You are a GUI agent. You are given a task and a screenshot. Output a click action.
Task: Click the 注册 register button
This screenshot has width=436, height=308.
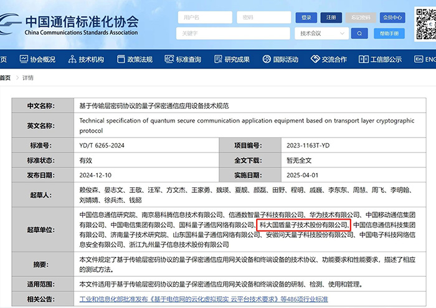pos(331,17)
